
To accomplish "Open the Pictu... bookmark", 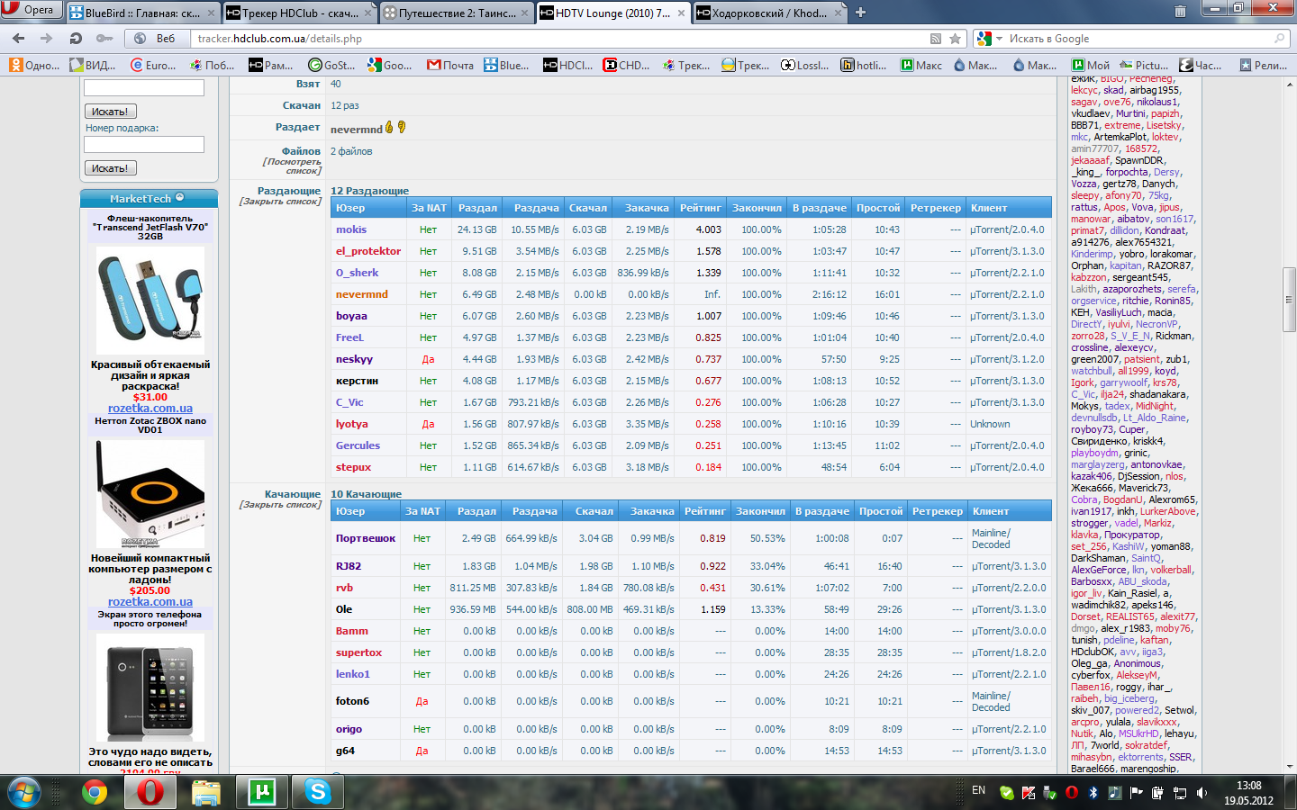I will coord(1144,65).
